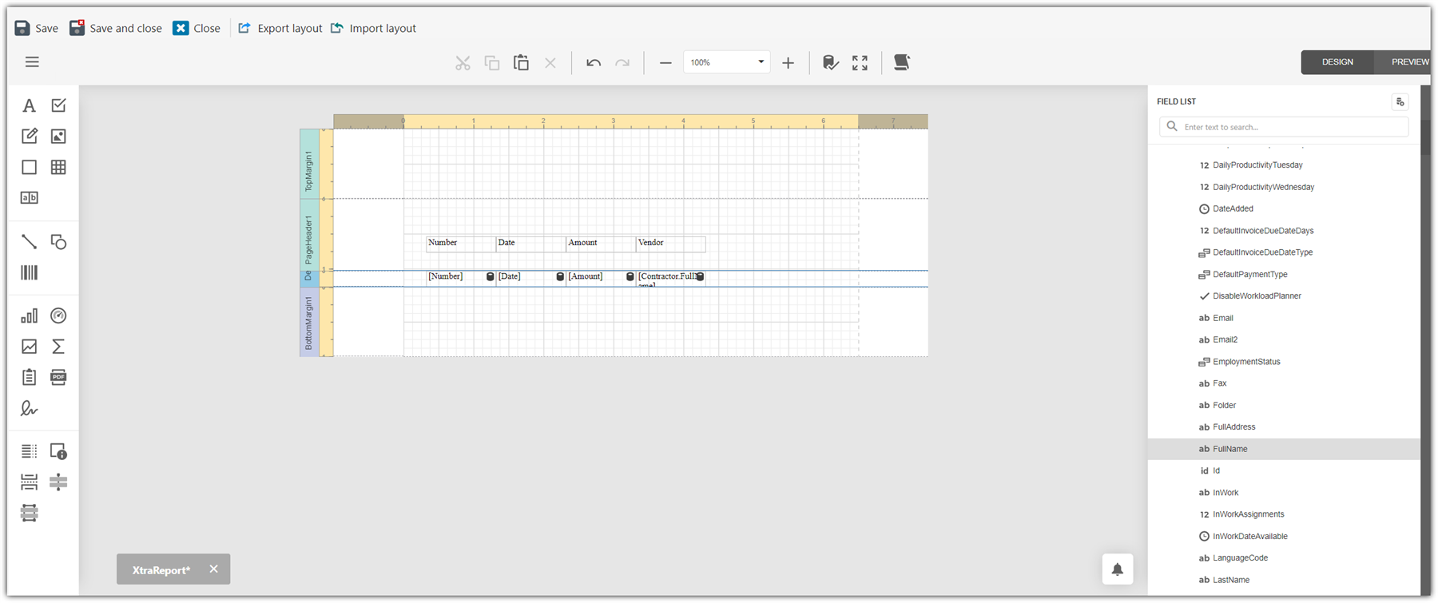
Task: Select the Line control tool
Action: pos(29,241)
